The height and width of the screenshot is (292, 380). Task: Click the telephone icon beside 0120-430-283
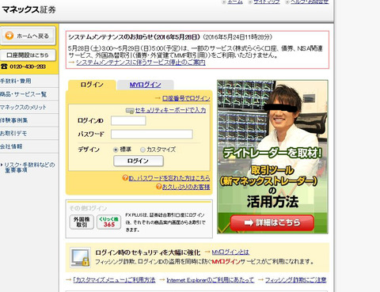coord(4,66)
